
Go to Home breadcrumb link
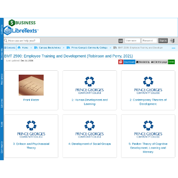[25, 48]
